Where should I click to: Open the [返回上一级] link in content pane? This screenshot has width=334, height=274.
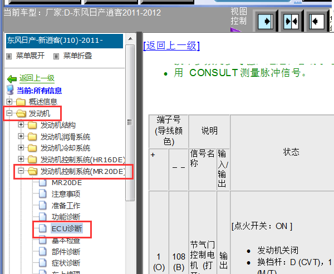tap(171, 46)
